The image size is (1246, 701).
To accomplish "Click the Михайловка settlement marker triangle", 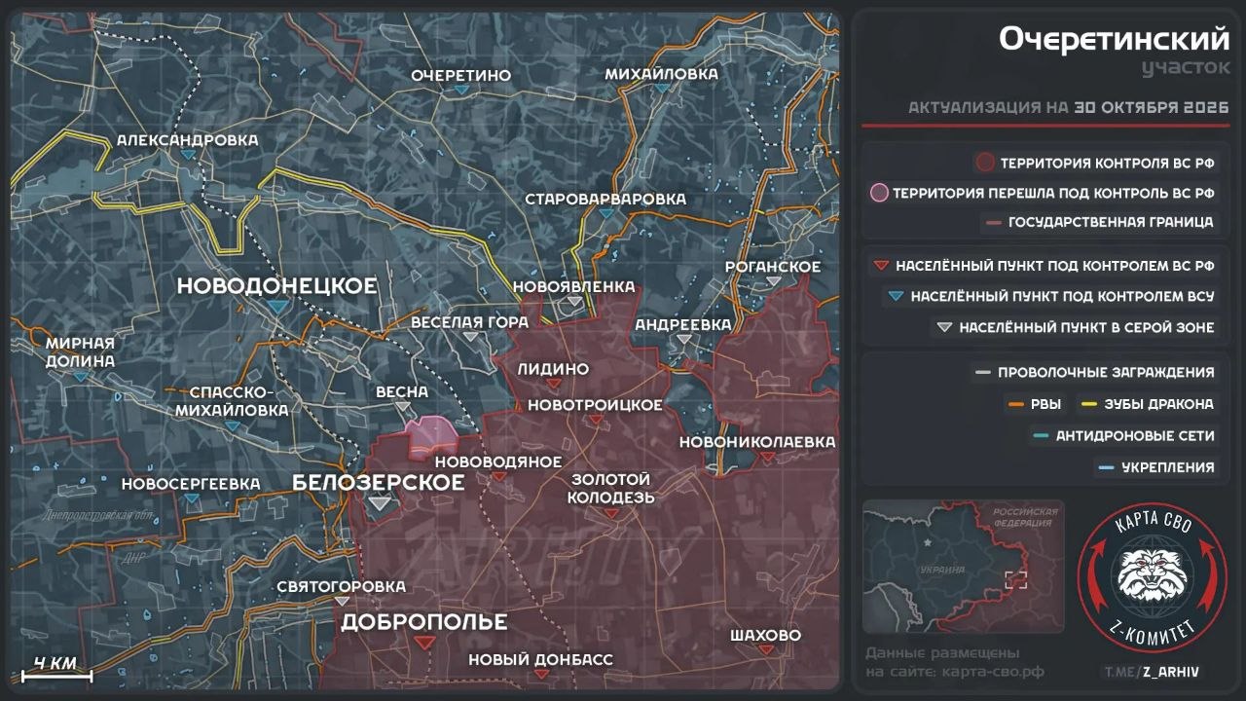I will 663,88.
